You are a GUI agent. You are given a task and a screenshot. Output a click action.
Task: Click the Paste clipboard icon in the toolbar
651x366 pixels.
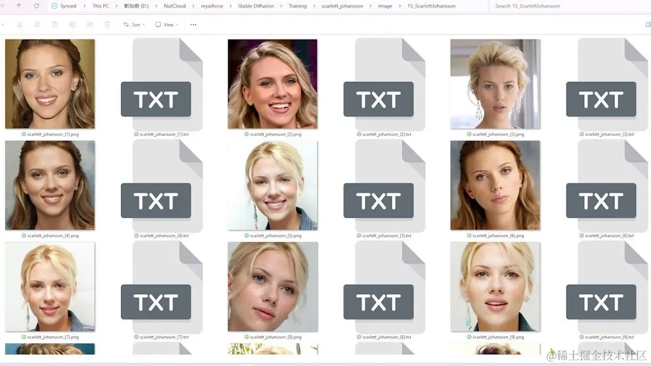(55, 25)
